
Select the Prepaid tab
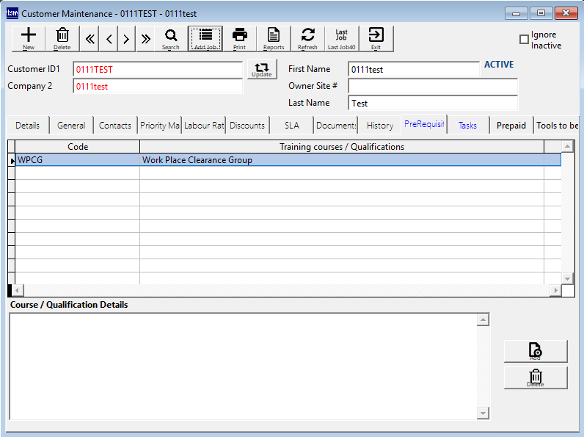click(x=511, y=126)
